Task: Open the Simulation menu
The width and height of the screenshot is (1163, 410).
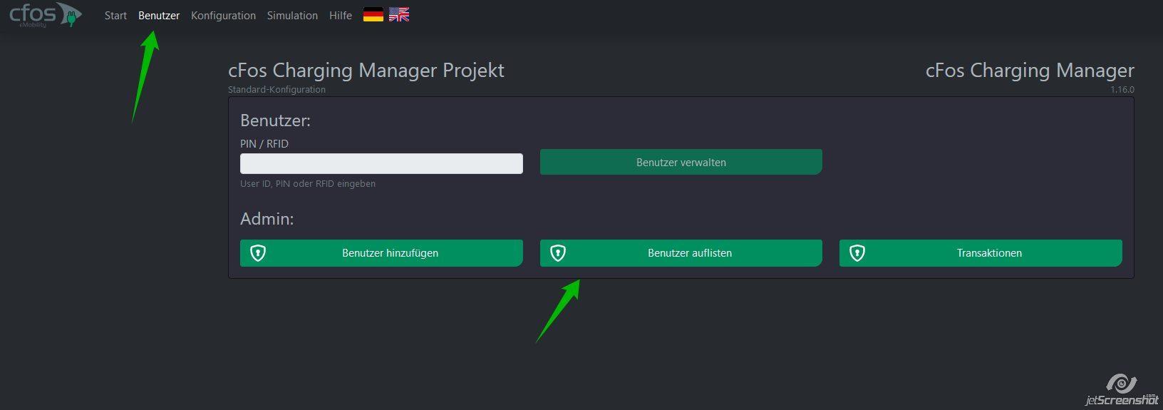Action: [x=292, y=16]
